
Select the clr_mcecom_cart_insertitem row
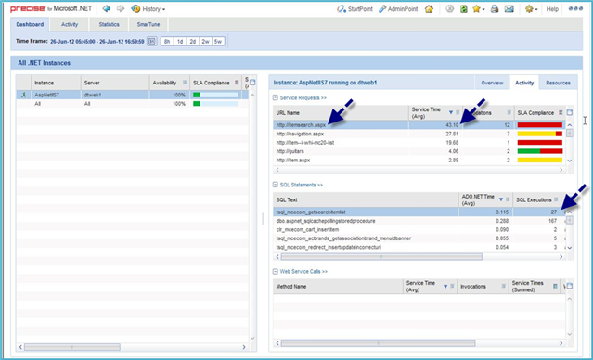pos(419,229)
